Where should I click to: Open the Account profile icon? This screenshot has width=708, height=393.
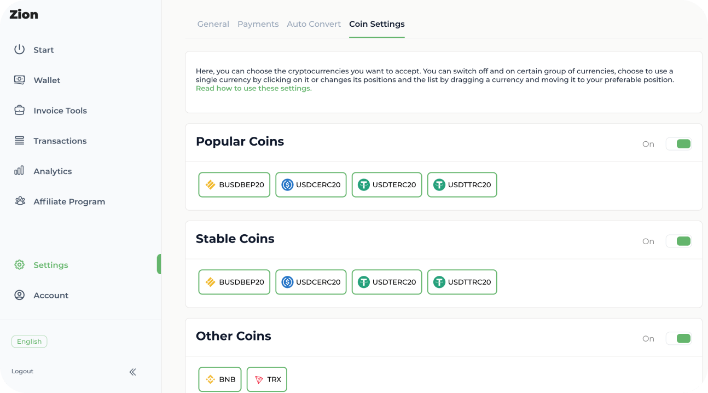[20, 295]
